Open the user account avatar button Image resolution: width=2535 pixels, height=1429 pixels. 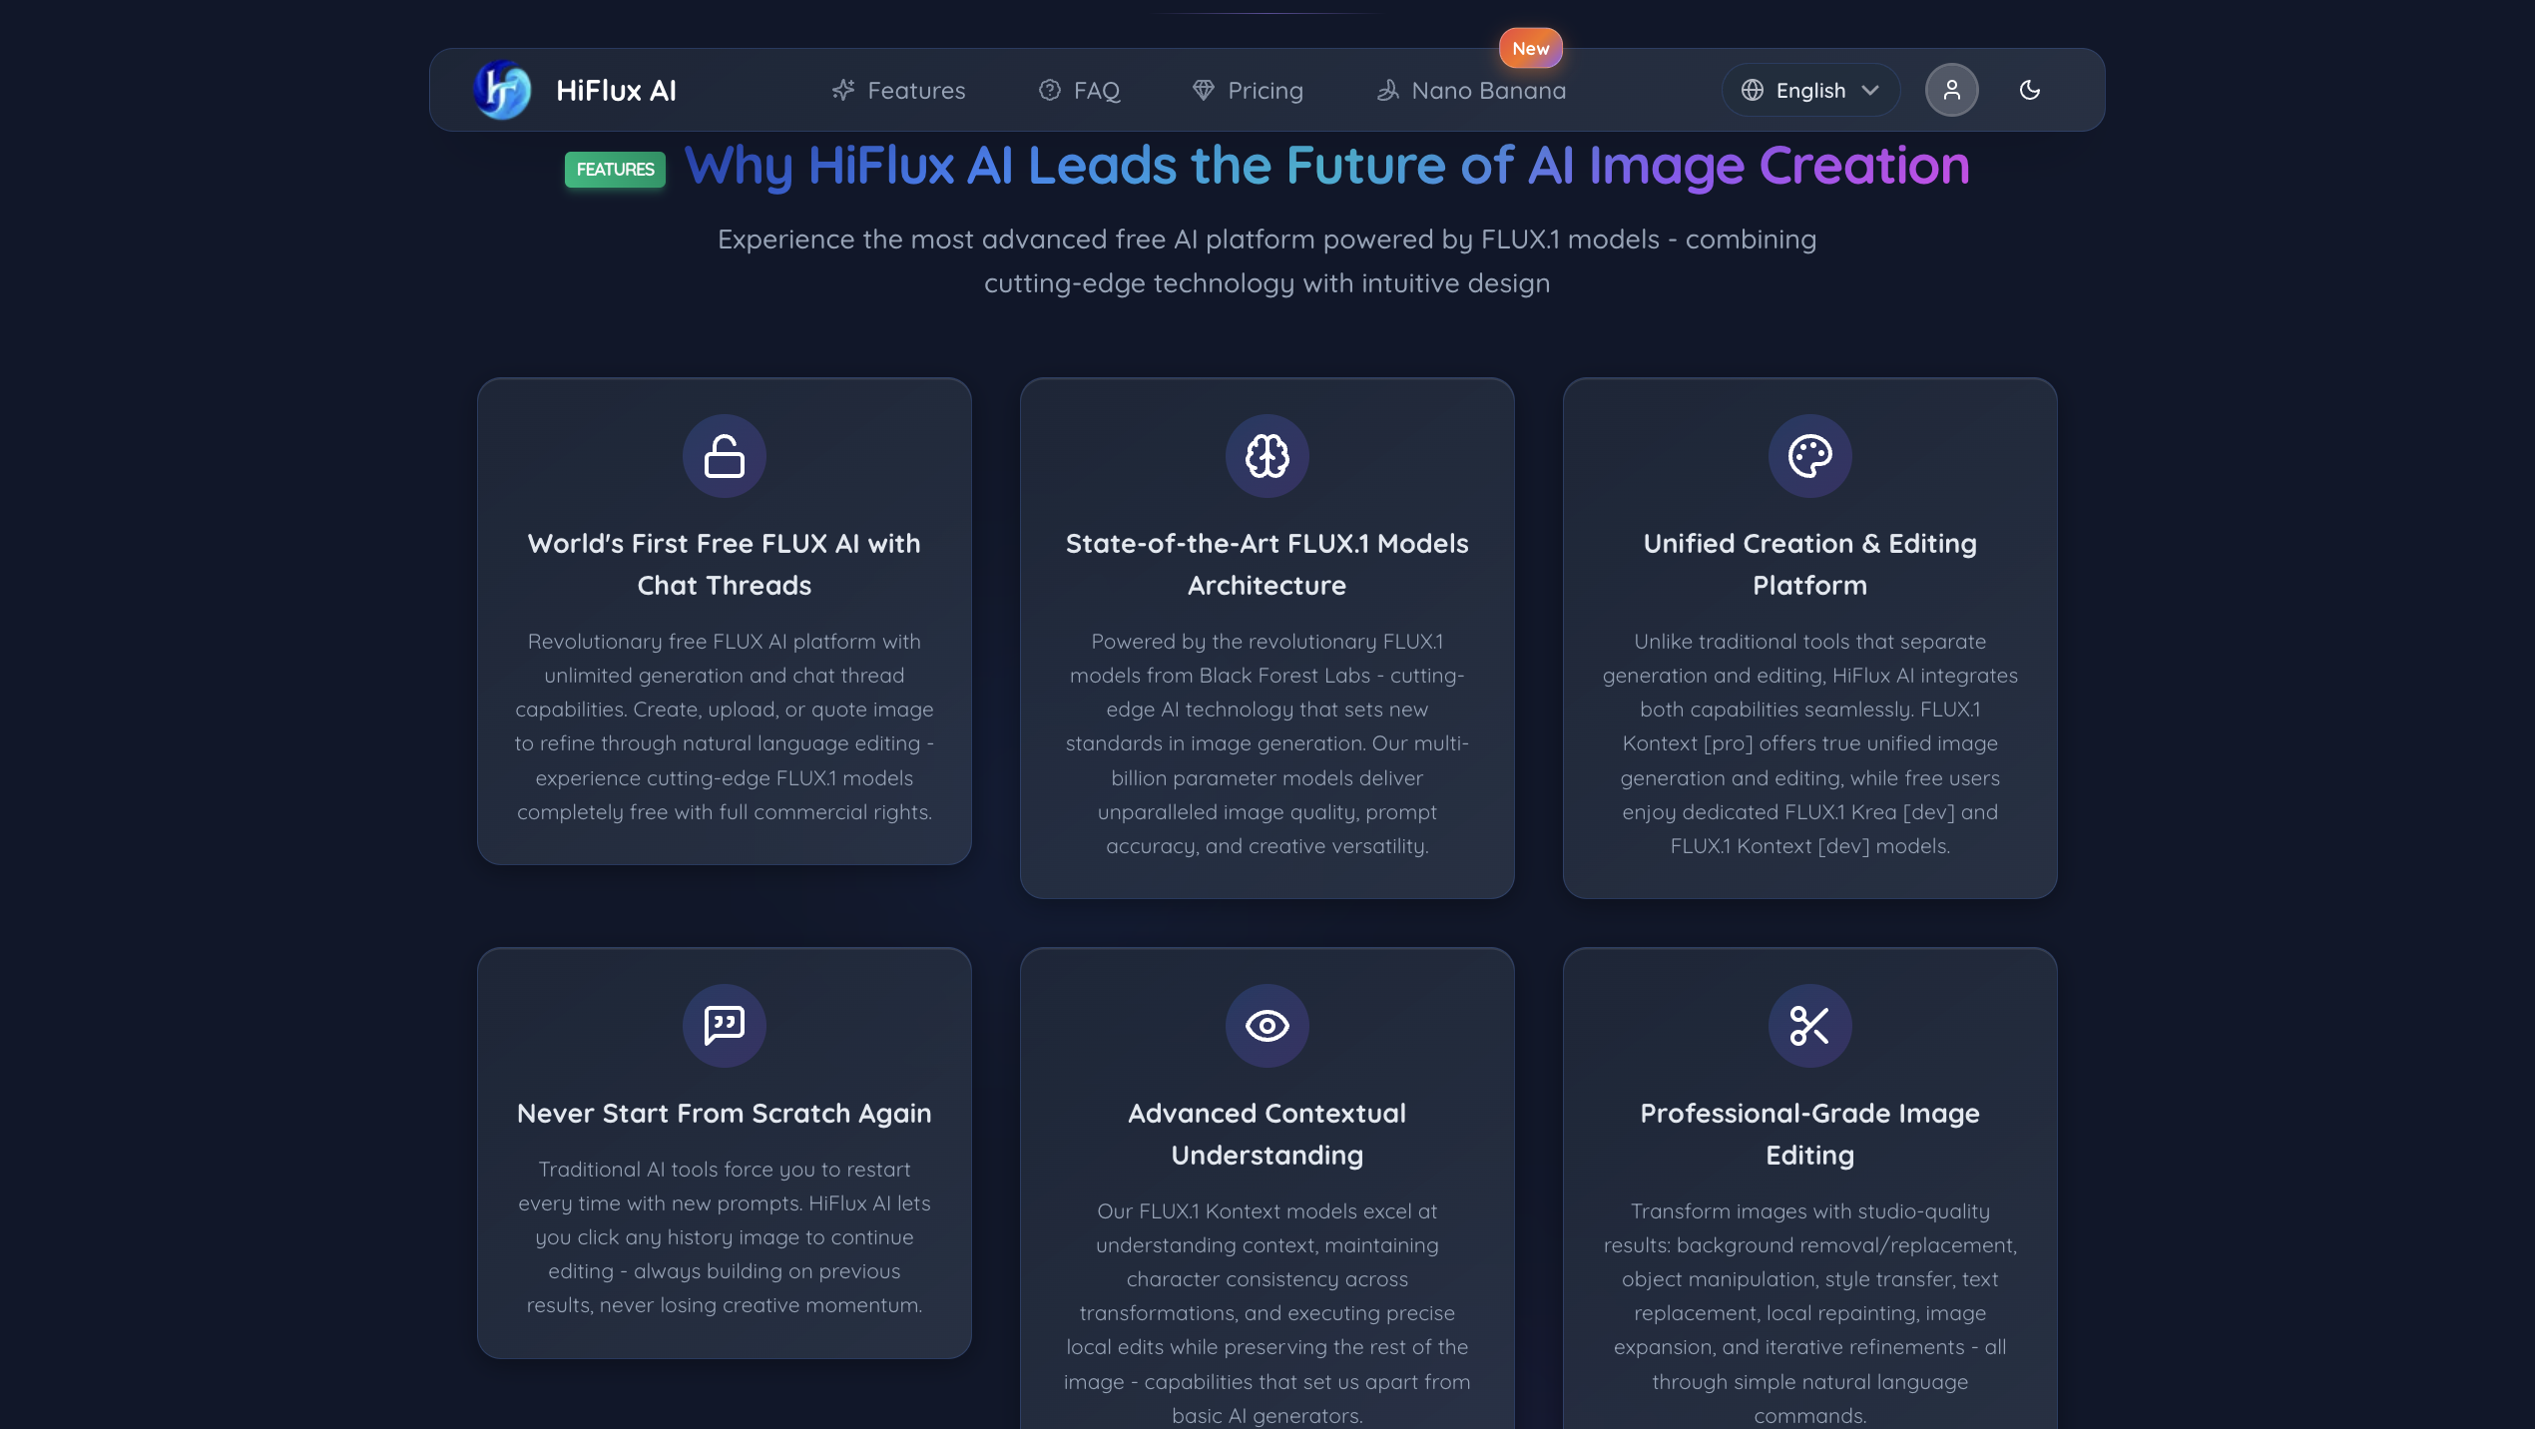pyautogui.click(x=1951, y=91)
